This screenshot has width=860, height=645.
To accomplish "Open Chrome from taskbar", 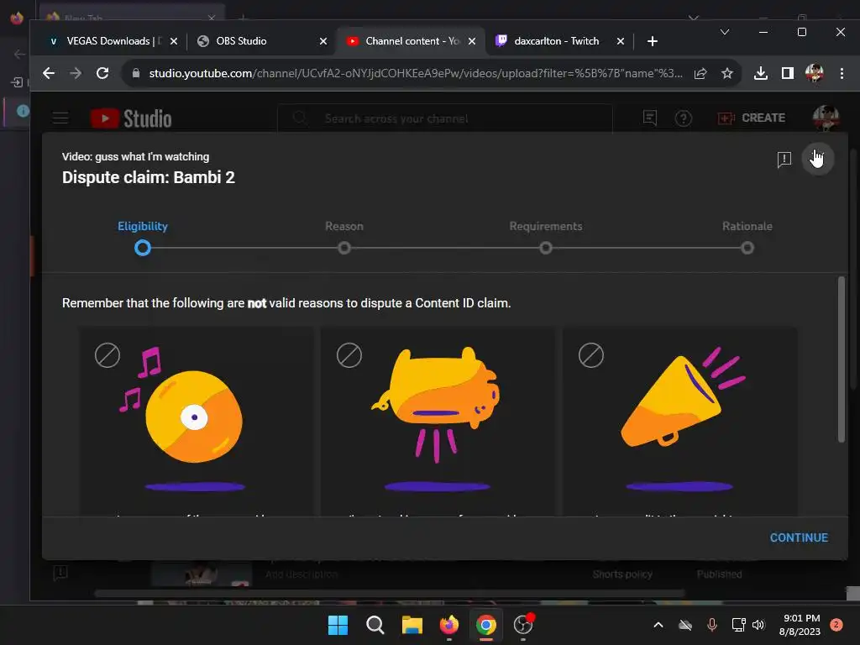I will click(x=486, y=625).
